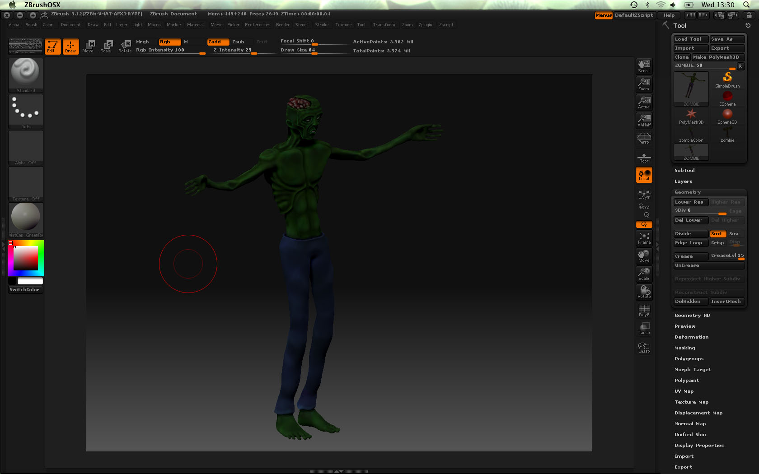Select the Move tool in top toolbar
Viewport: 759px width, 474px height.
(x=88, y=46)
